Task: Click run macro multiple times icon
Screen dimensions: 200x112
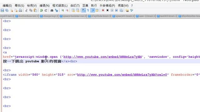Action: click(117, 10)
